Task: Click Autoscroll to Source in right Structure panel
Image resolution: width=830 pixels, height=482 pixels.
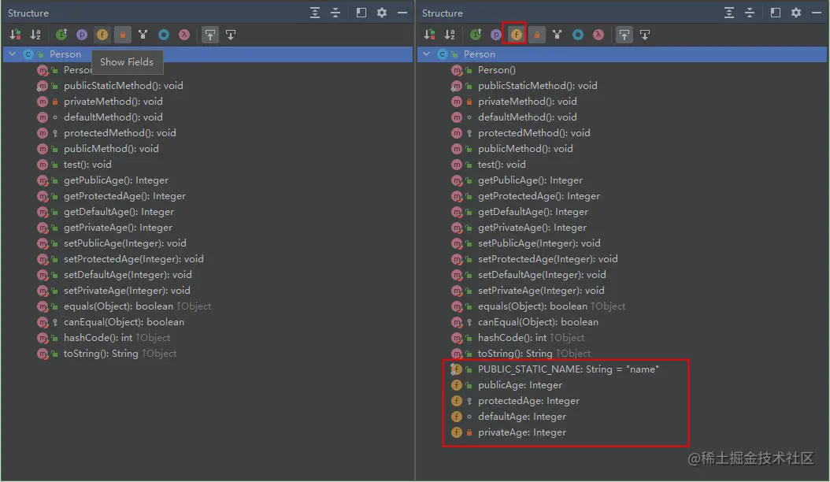Action: pos(624,35)
